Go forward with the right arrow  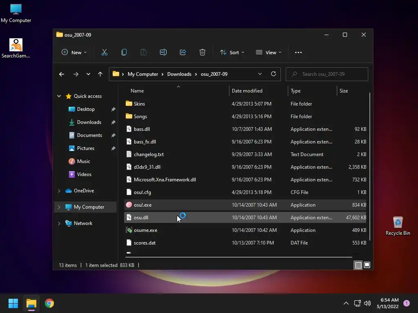coord(76,74)
